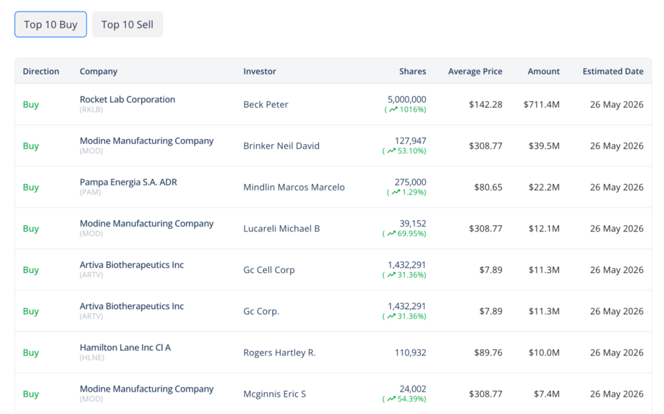Click the upward trend icon beside 53.10%
This screenshot has height=414, width=664.
click(391, 151)
